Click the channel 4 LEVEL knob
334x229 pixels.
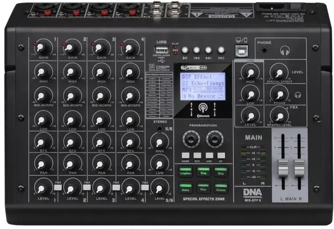coord(129,189)
